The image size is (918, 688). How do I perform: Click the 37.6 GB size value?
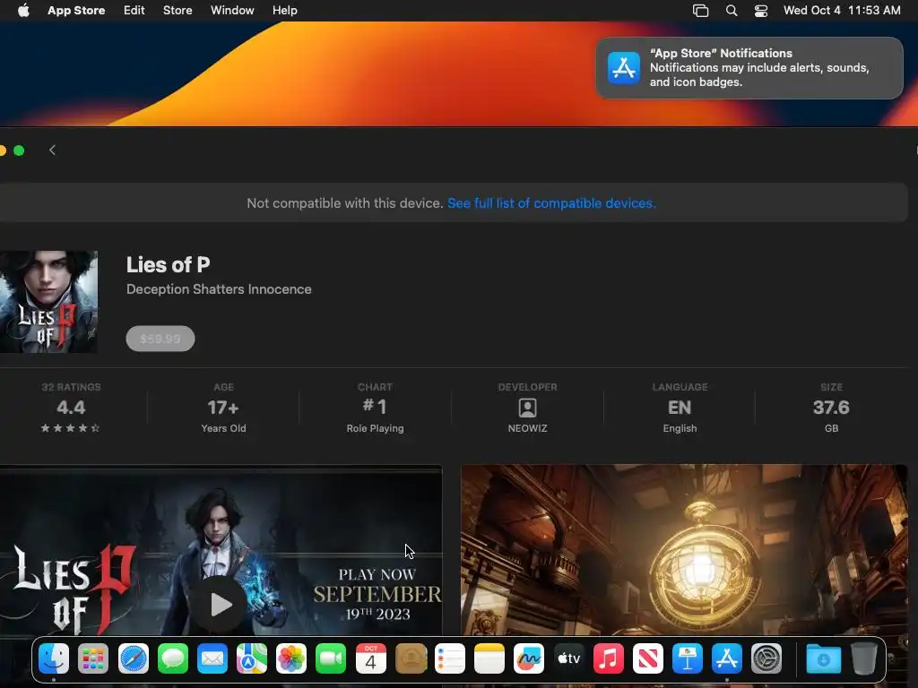831,408
